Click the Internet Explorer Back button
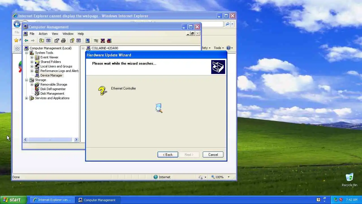This screenshot has height=204, width=362. tap(17, 24)
